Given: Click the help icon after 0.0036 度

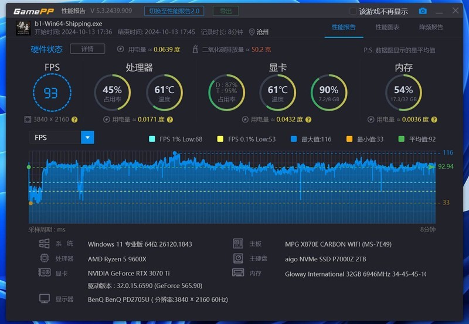Looking at the screenshot, I should point(434,120).
